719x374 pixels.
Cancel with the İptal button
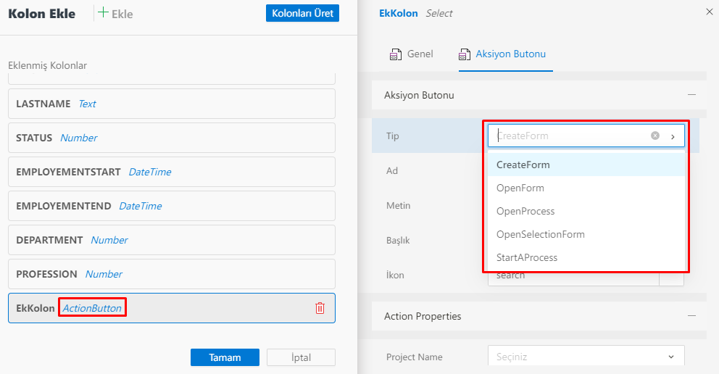click(301, 357)
